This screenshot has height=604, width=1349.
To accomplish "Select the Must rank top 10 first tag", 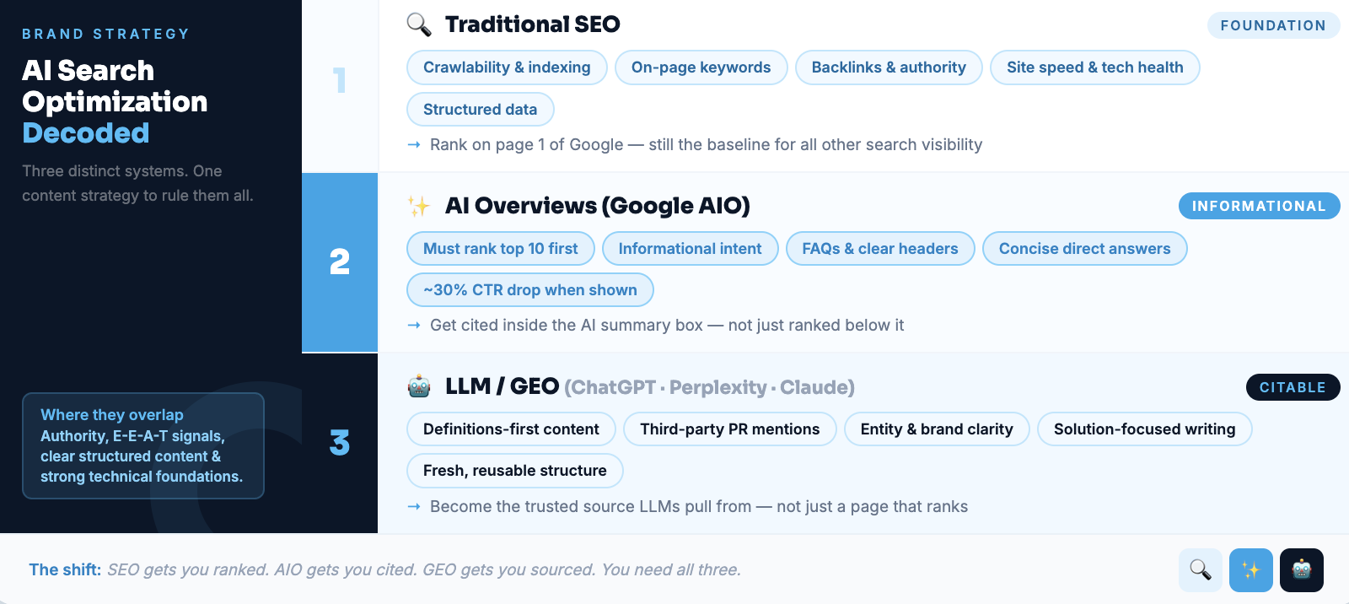I will 501,249.
